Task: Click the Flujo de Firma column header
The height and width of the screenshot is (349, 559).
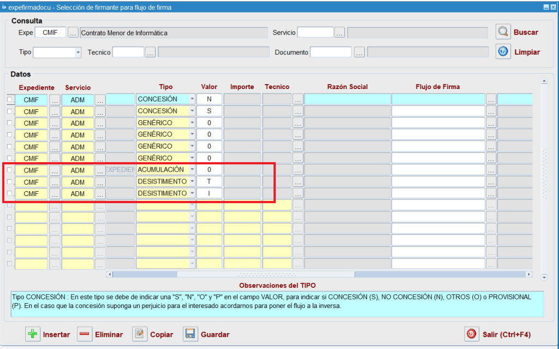Action: (437, 87)
